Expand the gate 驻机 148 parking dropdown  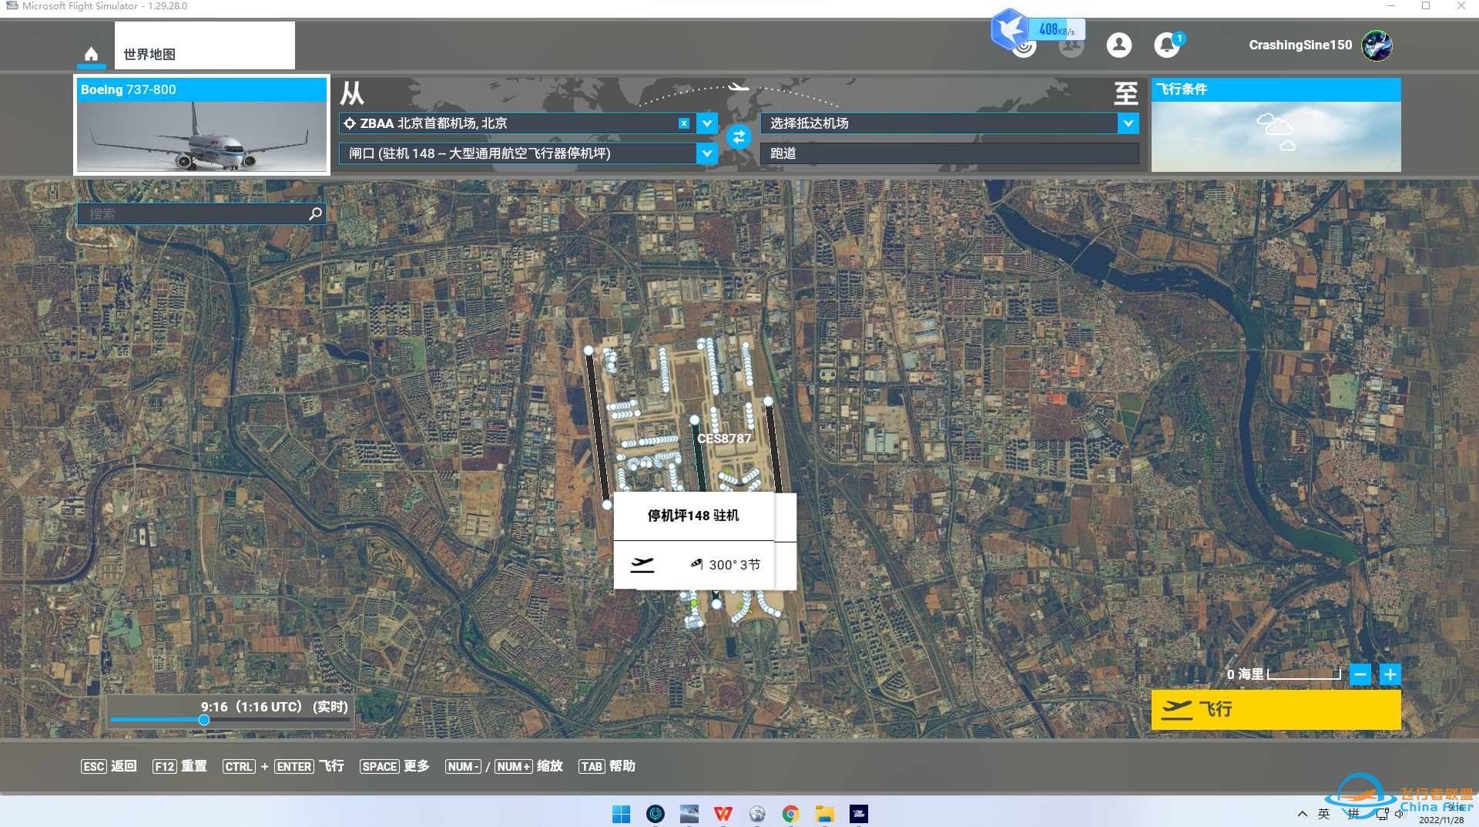point(706,153)
